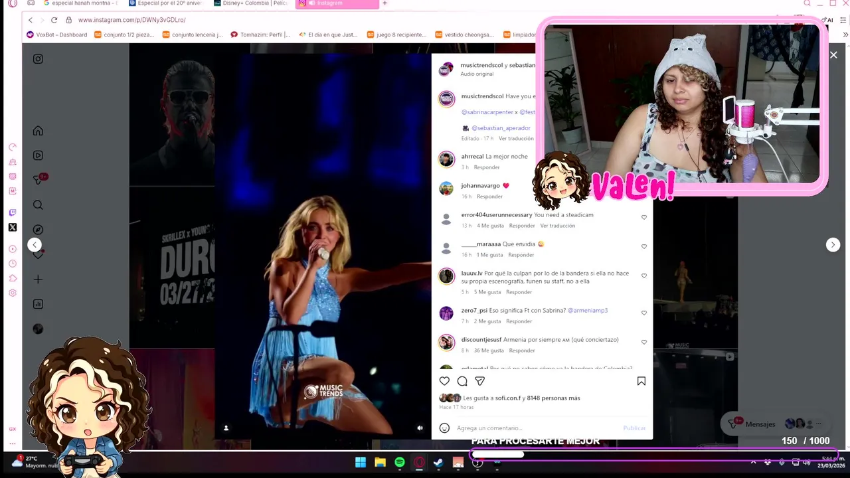Click the comment bubble icon under post
The image size is (850, 478).
(462, 381)
